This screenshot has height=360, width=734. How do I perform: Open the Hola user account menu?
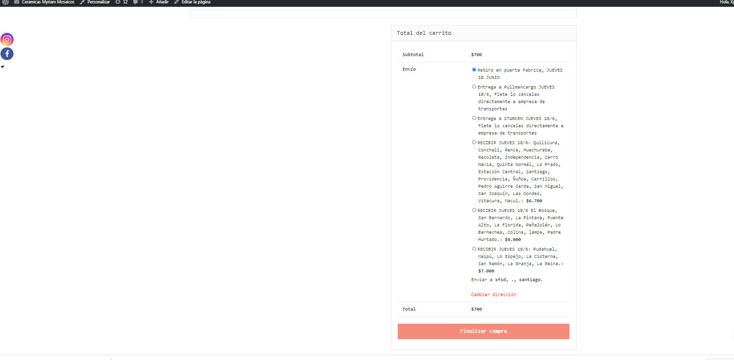(x=726, y=2)
